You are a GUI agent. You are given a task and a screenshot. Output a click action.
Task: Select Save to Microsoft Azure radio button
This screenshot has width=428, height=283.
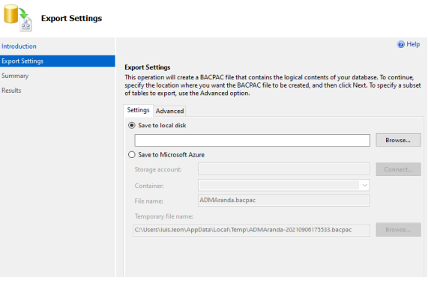coord(132,155)
